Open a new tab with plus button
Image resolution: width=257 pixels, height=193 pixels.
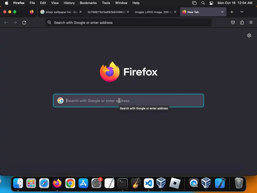coord(232,12)
